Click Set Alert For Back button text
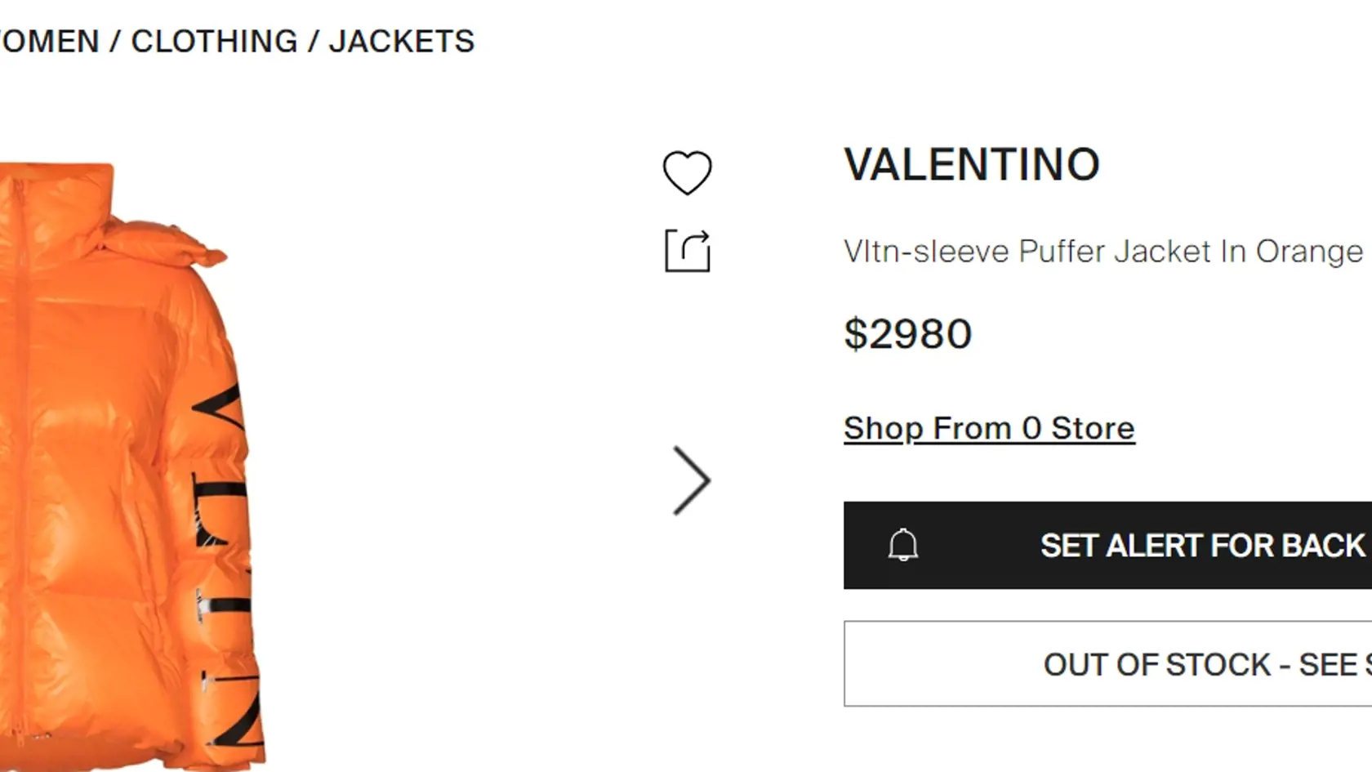 point(1202,545)
